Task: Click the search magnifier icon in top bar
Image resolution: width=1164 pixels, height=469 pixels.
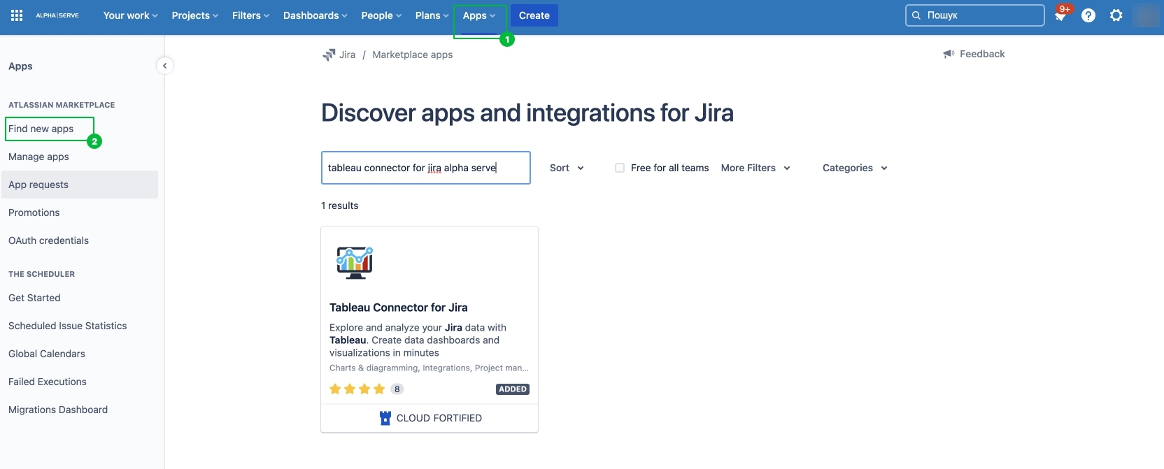Action: 916,15
